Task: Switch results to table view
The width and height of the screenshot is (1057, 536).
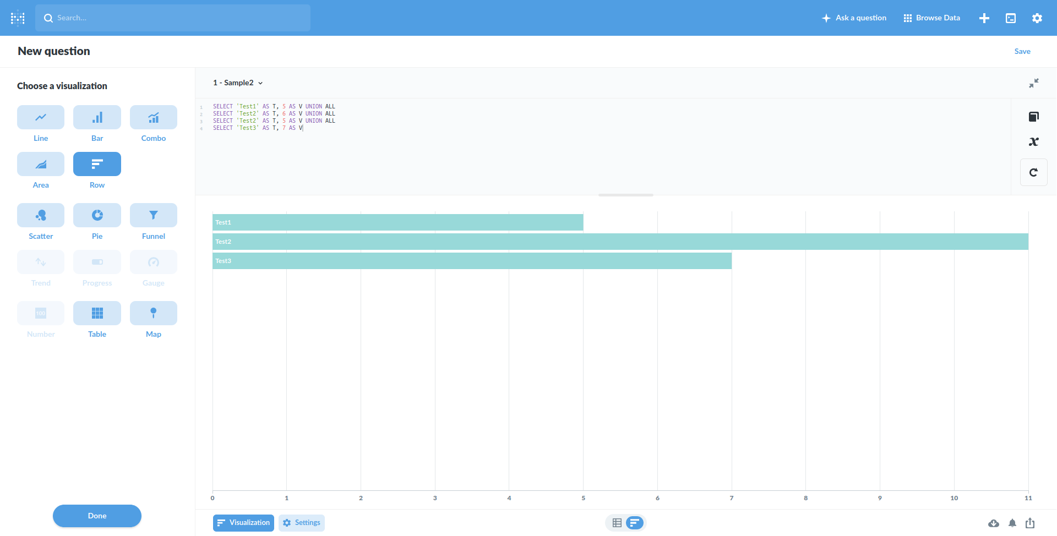Action: (616, 523)
